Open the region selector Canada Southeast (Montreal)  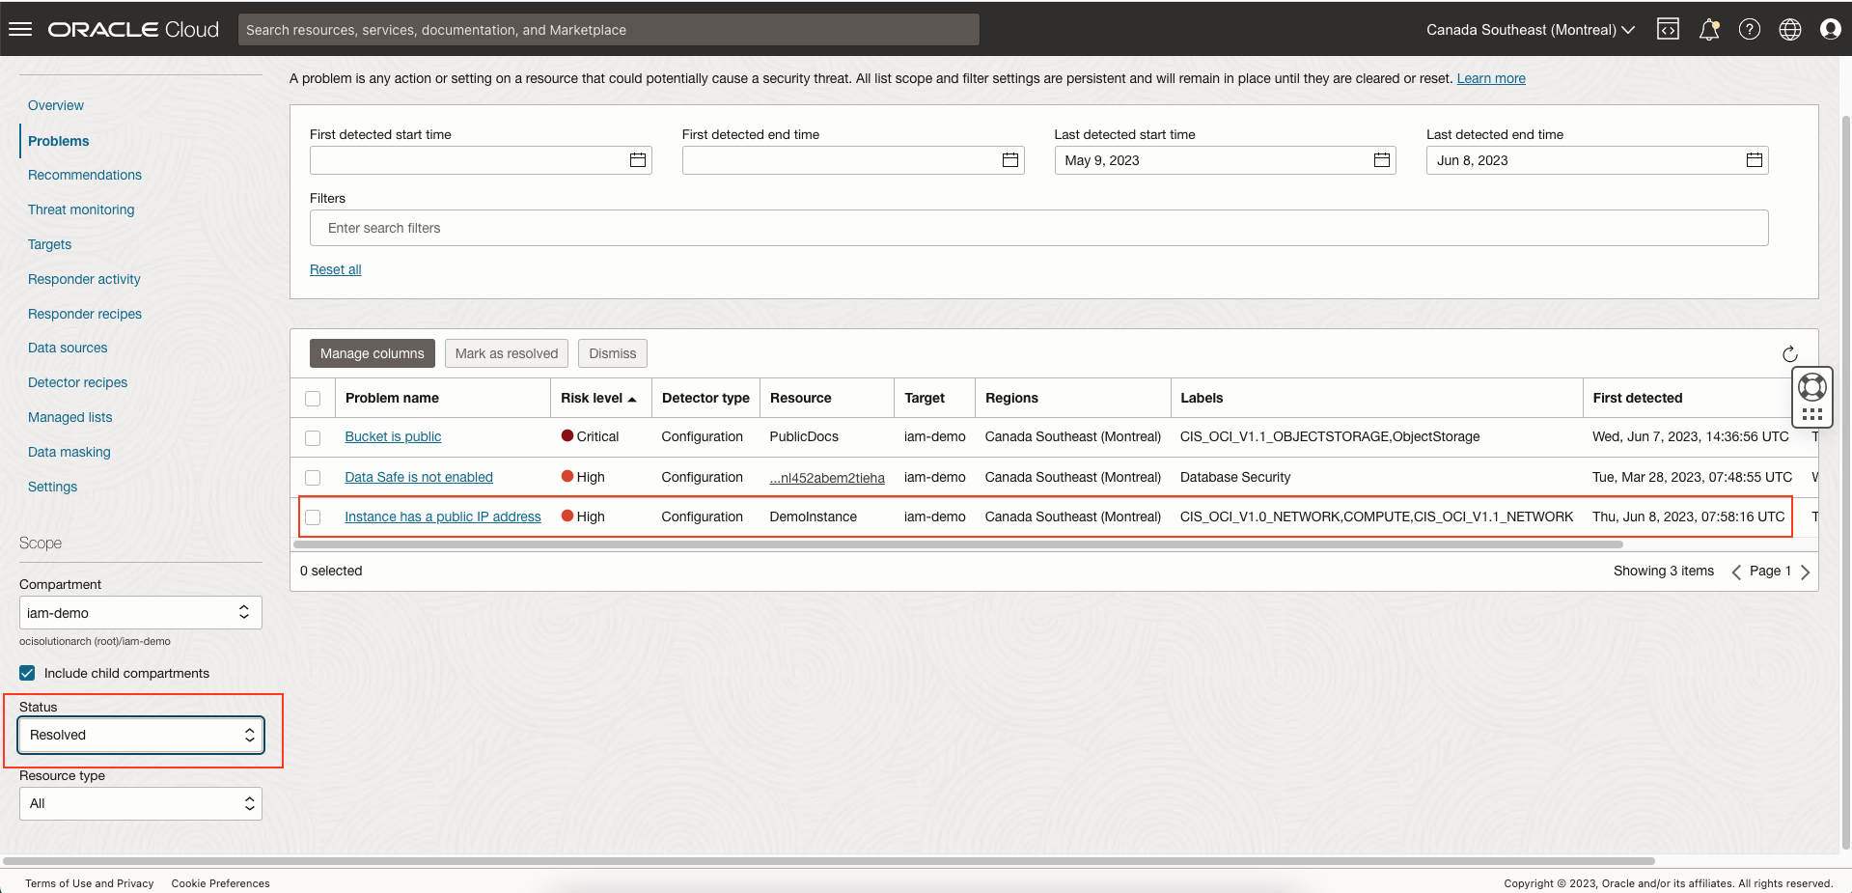point(1531,30)
